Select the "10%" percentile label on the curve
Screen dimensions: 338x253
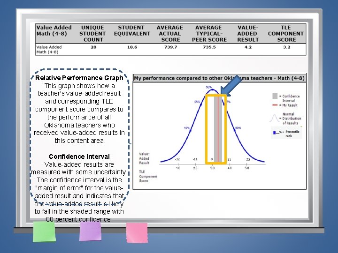tap(187, 128)
